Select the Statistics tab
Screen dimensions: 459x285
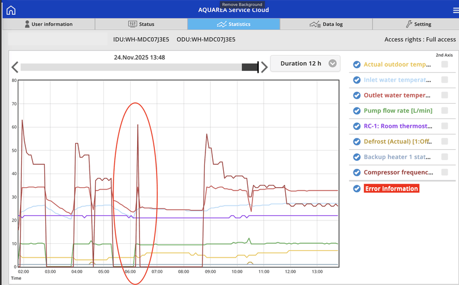234,24
